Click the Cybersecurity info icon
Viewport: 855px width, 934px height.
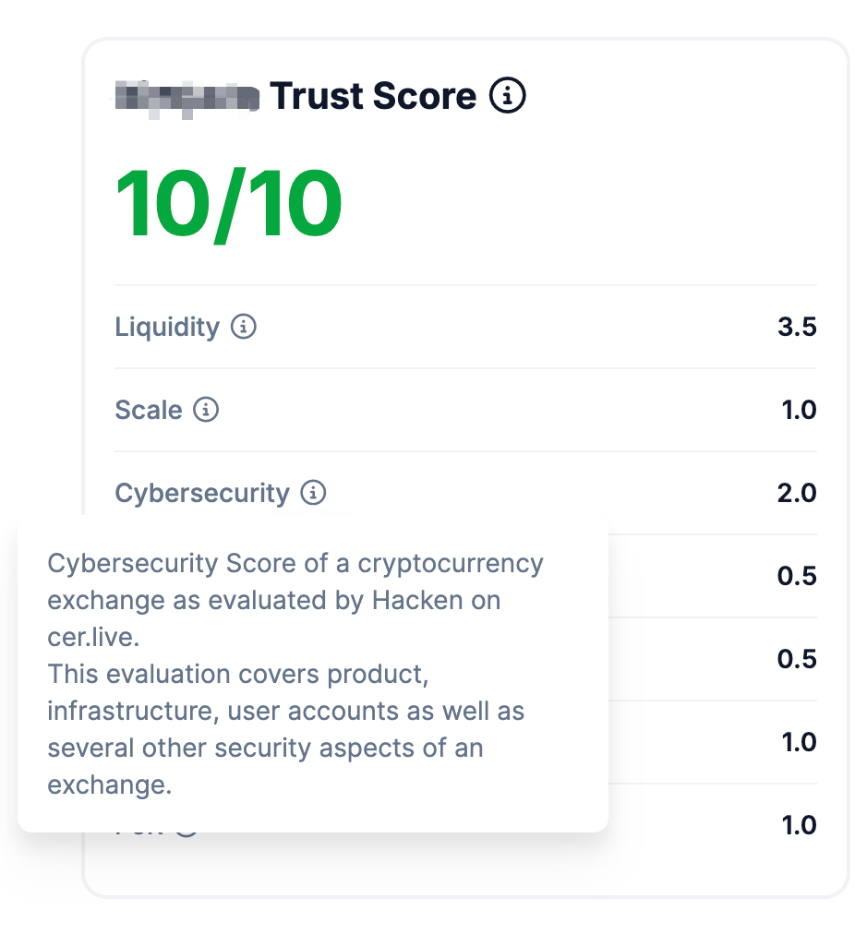point(313,493)
